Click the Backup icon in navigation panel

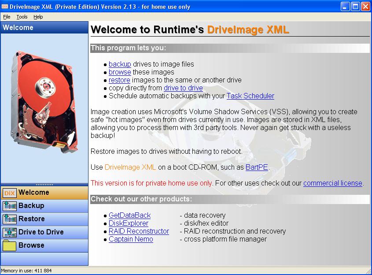coord(10,206)
